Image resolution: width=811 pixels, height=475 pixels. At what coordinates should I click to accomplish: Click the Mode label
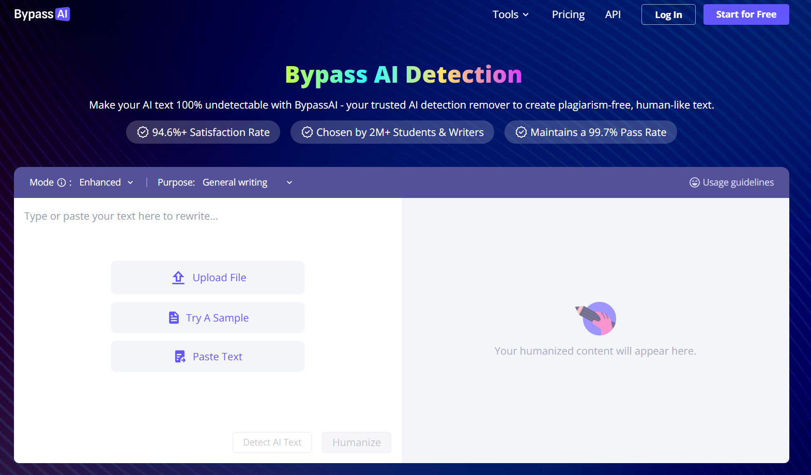41,182
